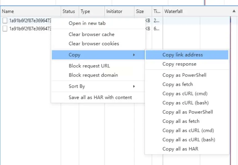Click the file icon of the first request
The image size is (238, 165).
tap(5, 21)
